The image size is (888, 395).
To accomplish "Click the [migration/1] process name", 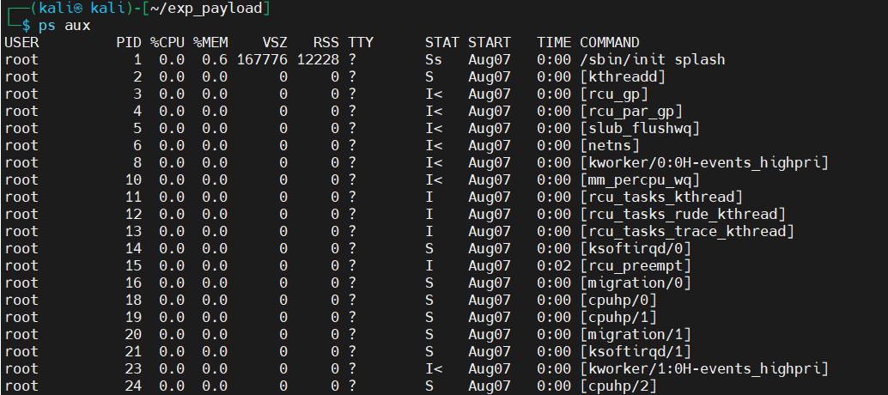I will click(636, 335).
